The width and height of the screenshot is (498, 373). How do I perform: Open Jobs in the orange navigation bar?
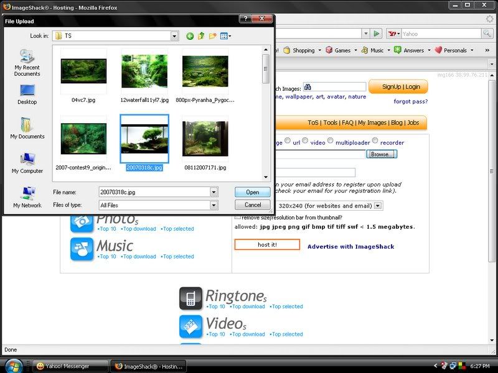pos(413,122)
